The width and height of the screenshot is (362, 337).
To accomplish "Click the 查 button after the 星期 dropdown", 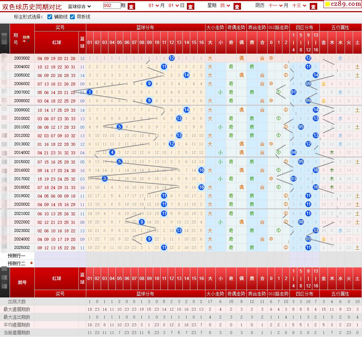I will [x=237, y=6].
